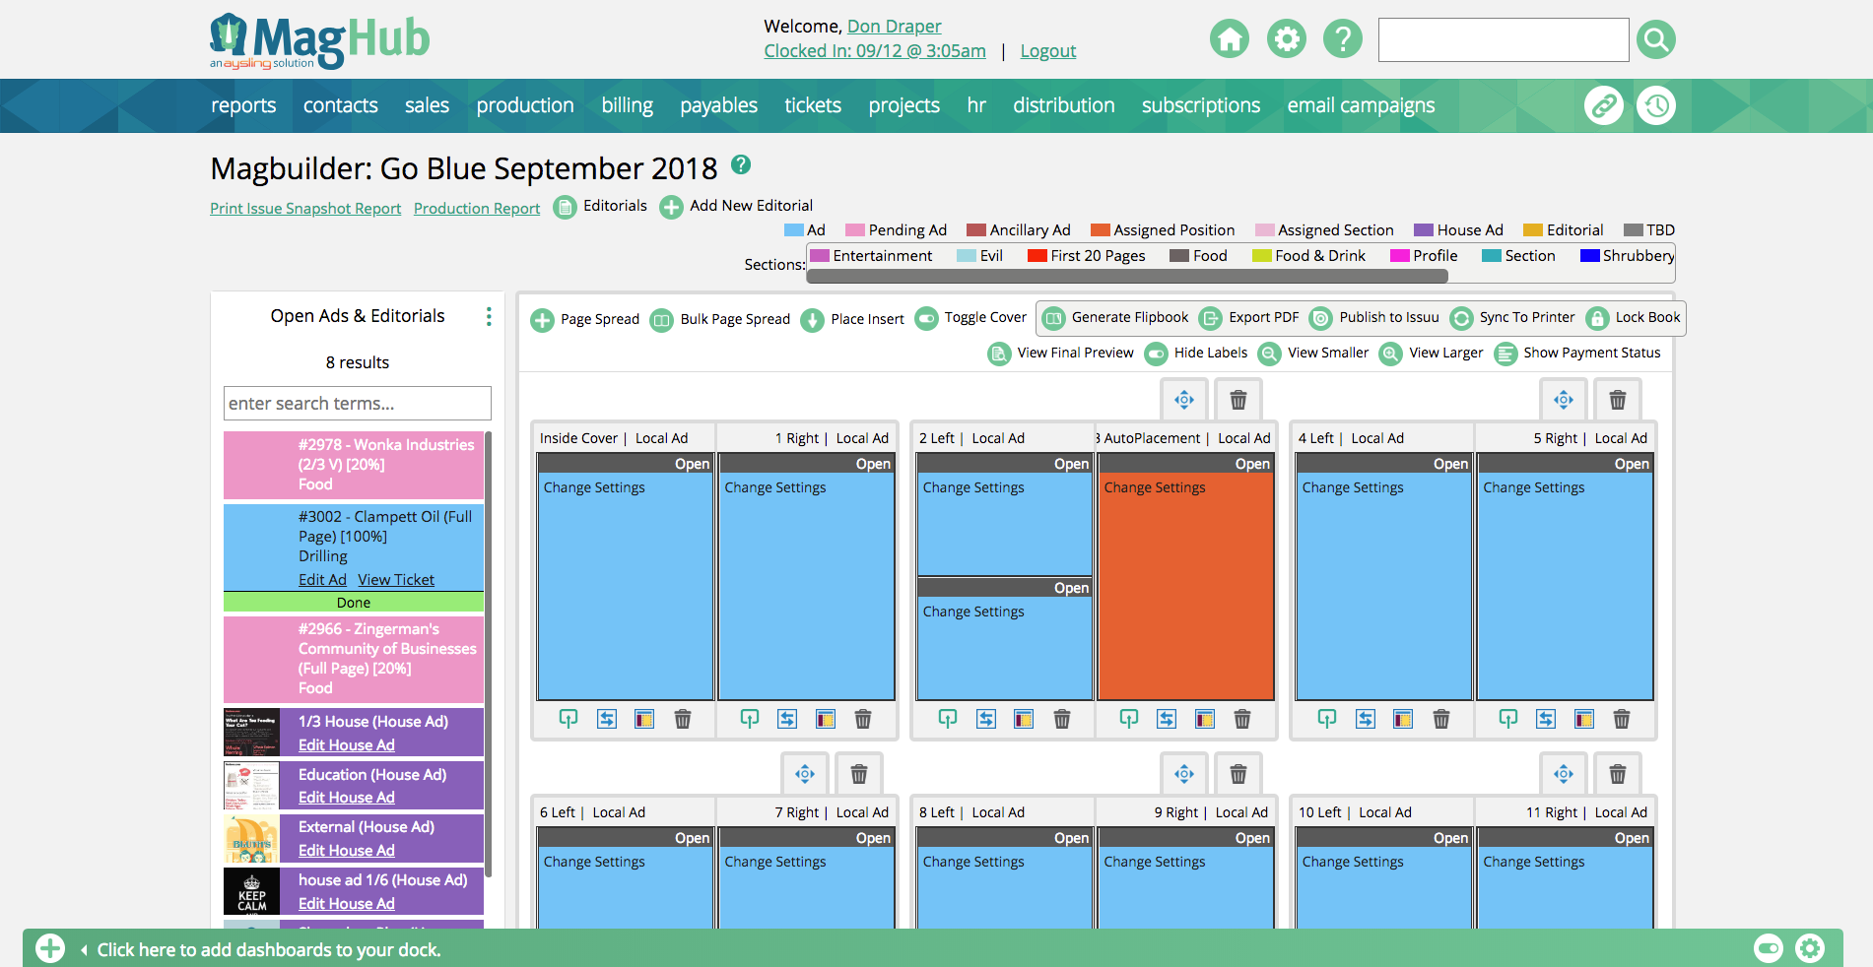
Task: Click the Pending Ad legend swatch
Action: pos(855,230)
